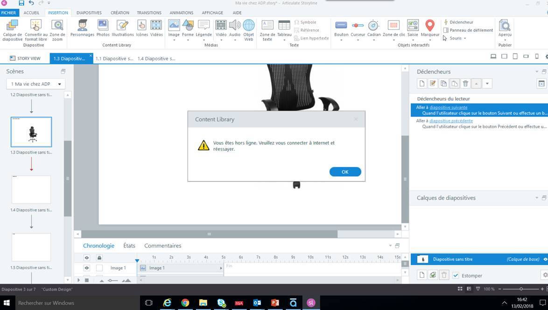The image size is (548, 310).
Task: Move trigger down with arrow button
Action: click(487, 84)
